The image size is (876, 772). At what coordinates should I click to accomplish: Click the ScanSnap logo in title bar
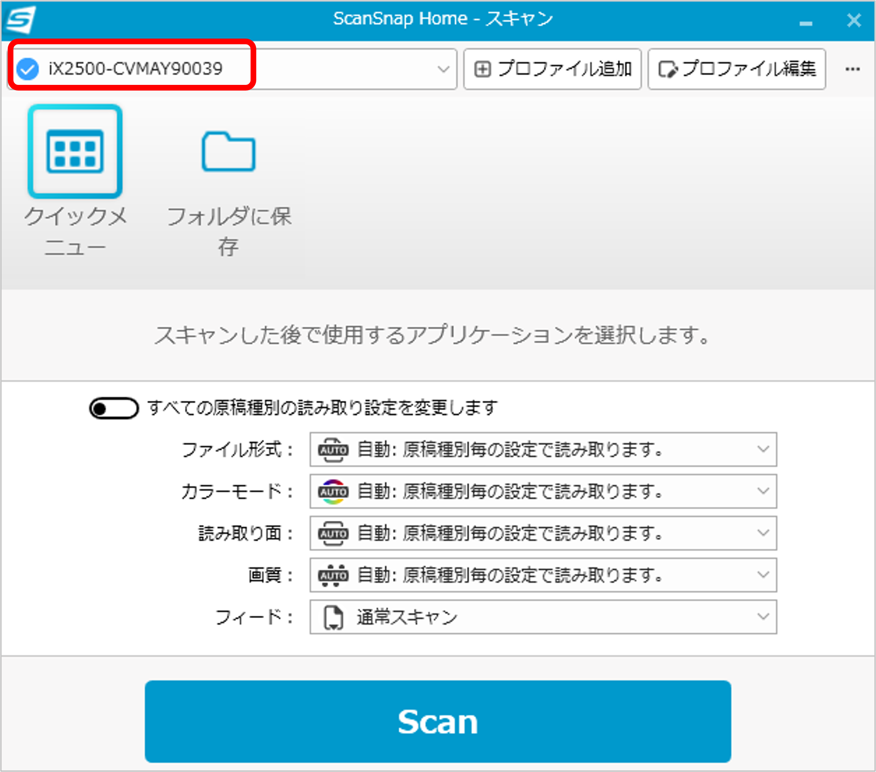click(x=20, y=19)
